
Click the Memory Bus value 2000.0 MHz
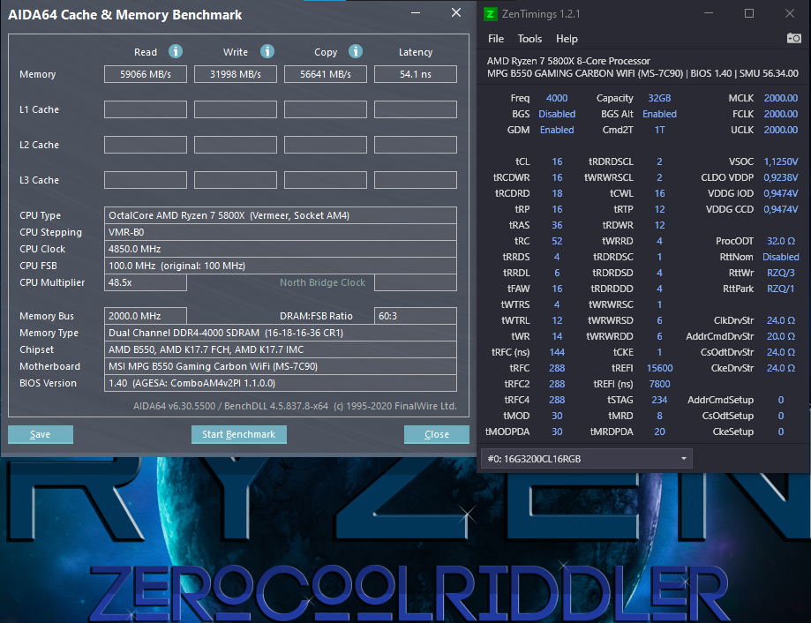[x=146, y=316]
